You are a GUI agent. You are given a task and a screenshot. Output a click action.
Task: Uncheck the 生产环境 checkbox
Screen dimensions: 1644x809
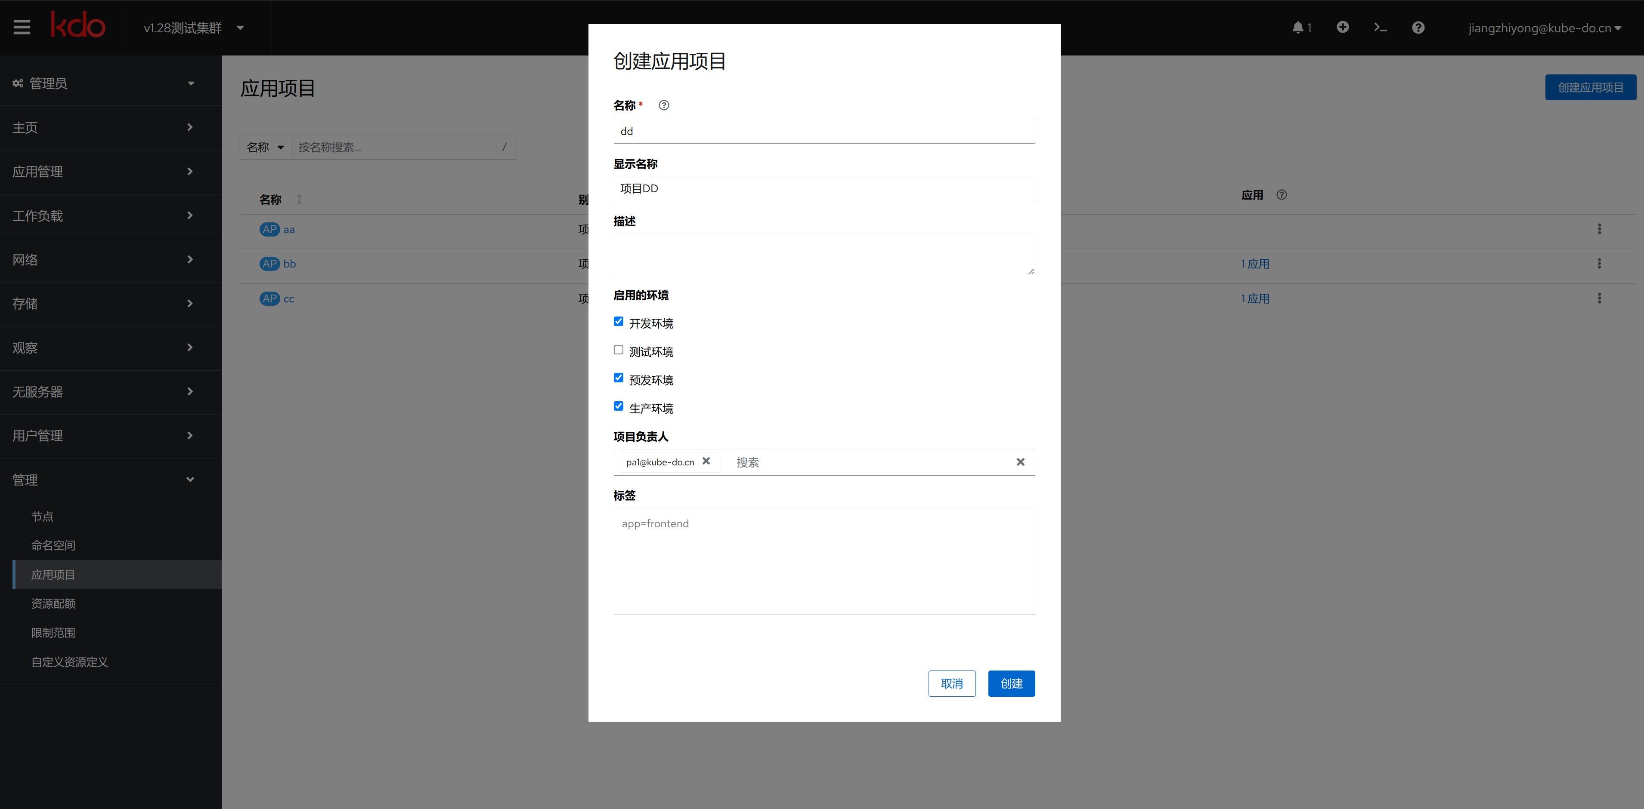coord(619,406)
